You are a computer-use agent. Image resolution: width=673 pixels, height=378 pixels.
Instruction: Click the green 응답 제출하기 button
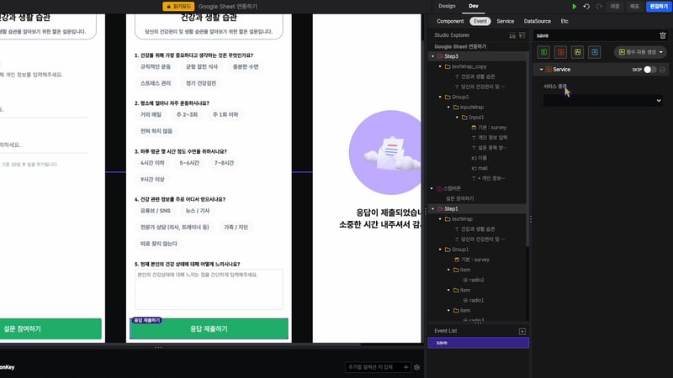click(209, 328)
